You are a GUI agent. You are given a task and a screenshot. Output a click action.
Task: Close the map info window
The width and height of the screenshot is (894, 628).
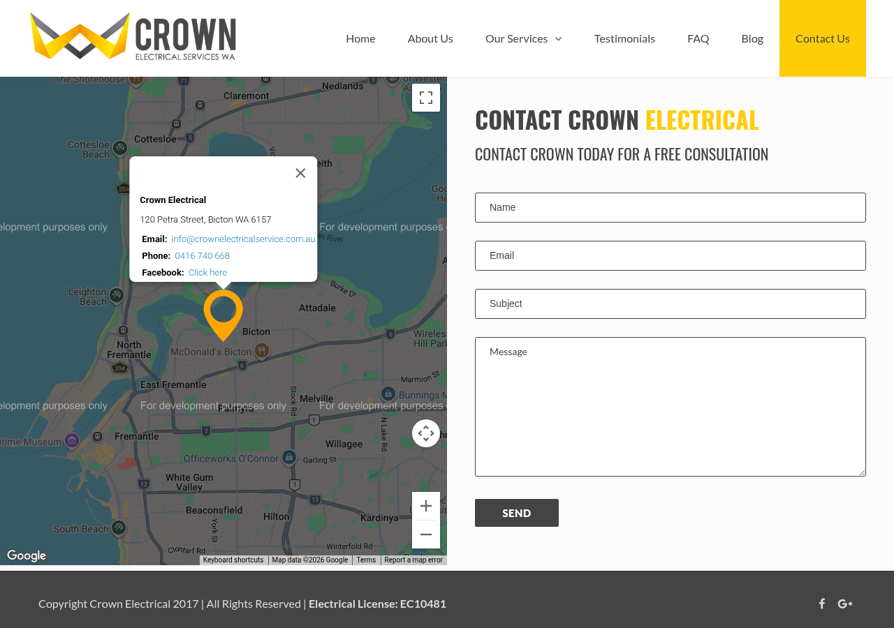299,172
